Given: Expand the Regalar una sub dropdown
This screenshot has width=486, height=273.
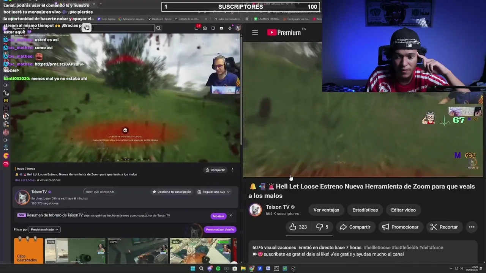Looking at the screenshot, I should 214,192.
